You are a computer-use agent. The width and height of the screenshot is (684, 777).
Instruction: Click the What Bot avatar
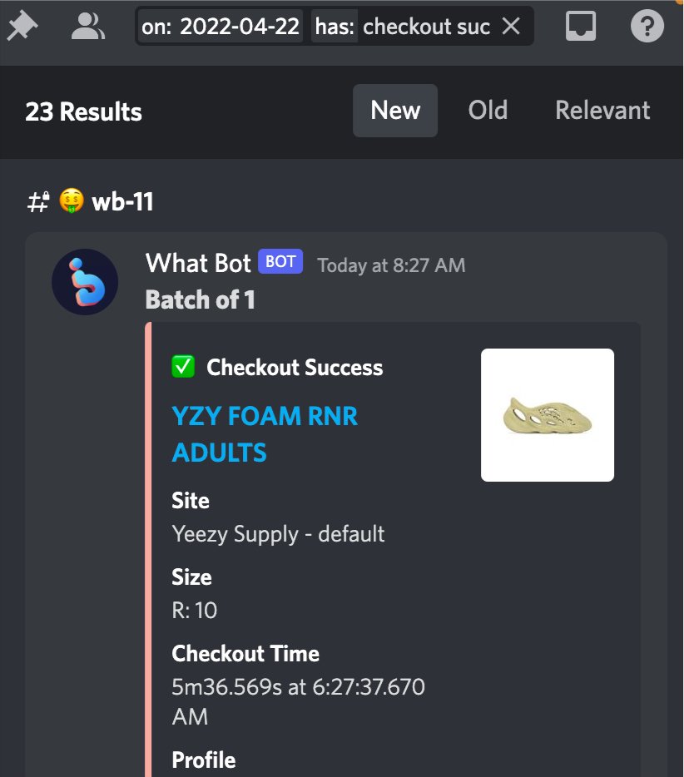tap(85, 281)
